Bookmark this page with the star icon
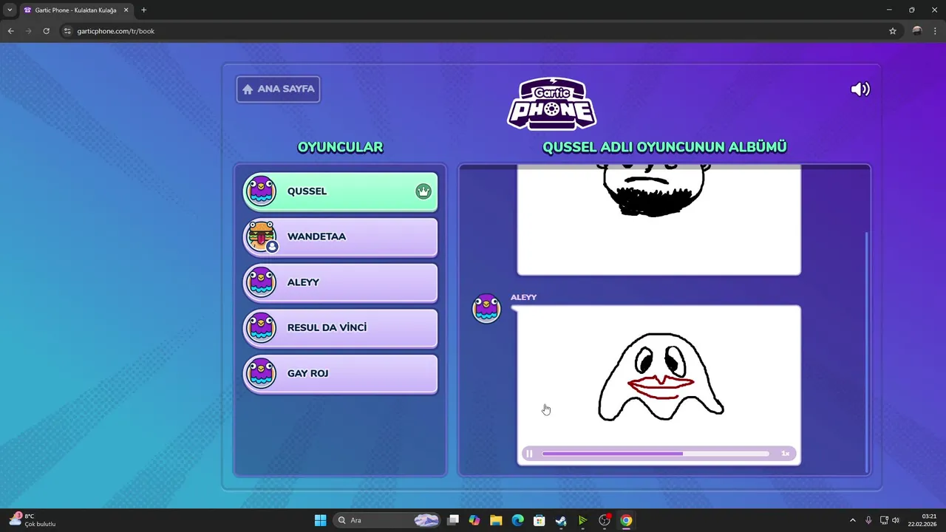This screenshot has width=946, height=532. pos(892,31)
